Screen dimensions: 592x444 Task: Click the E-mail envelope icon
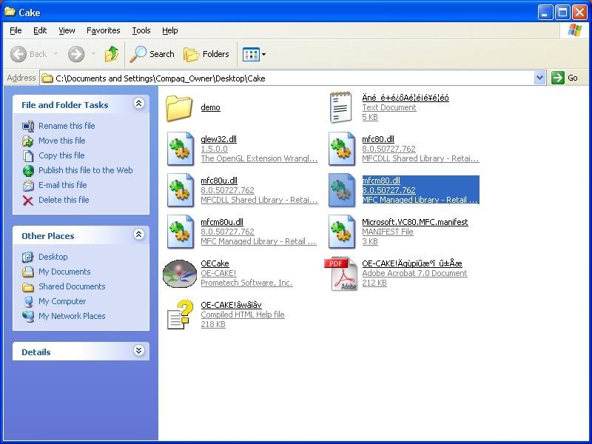(28, 186)
